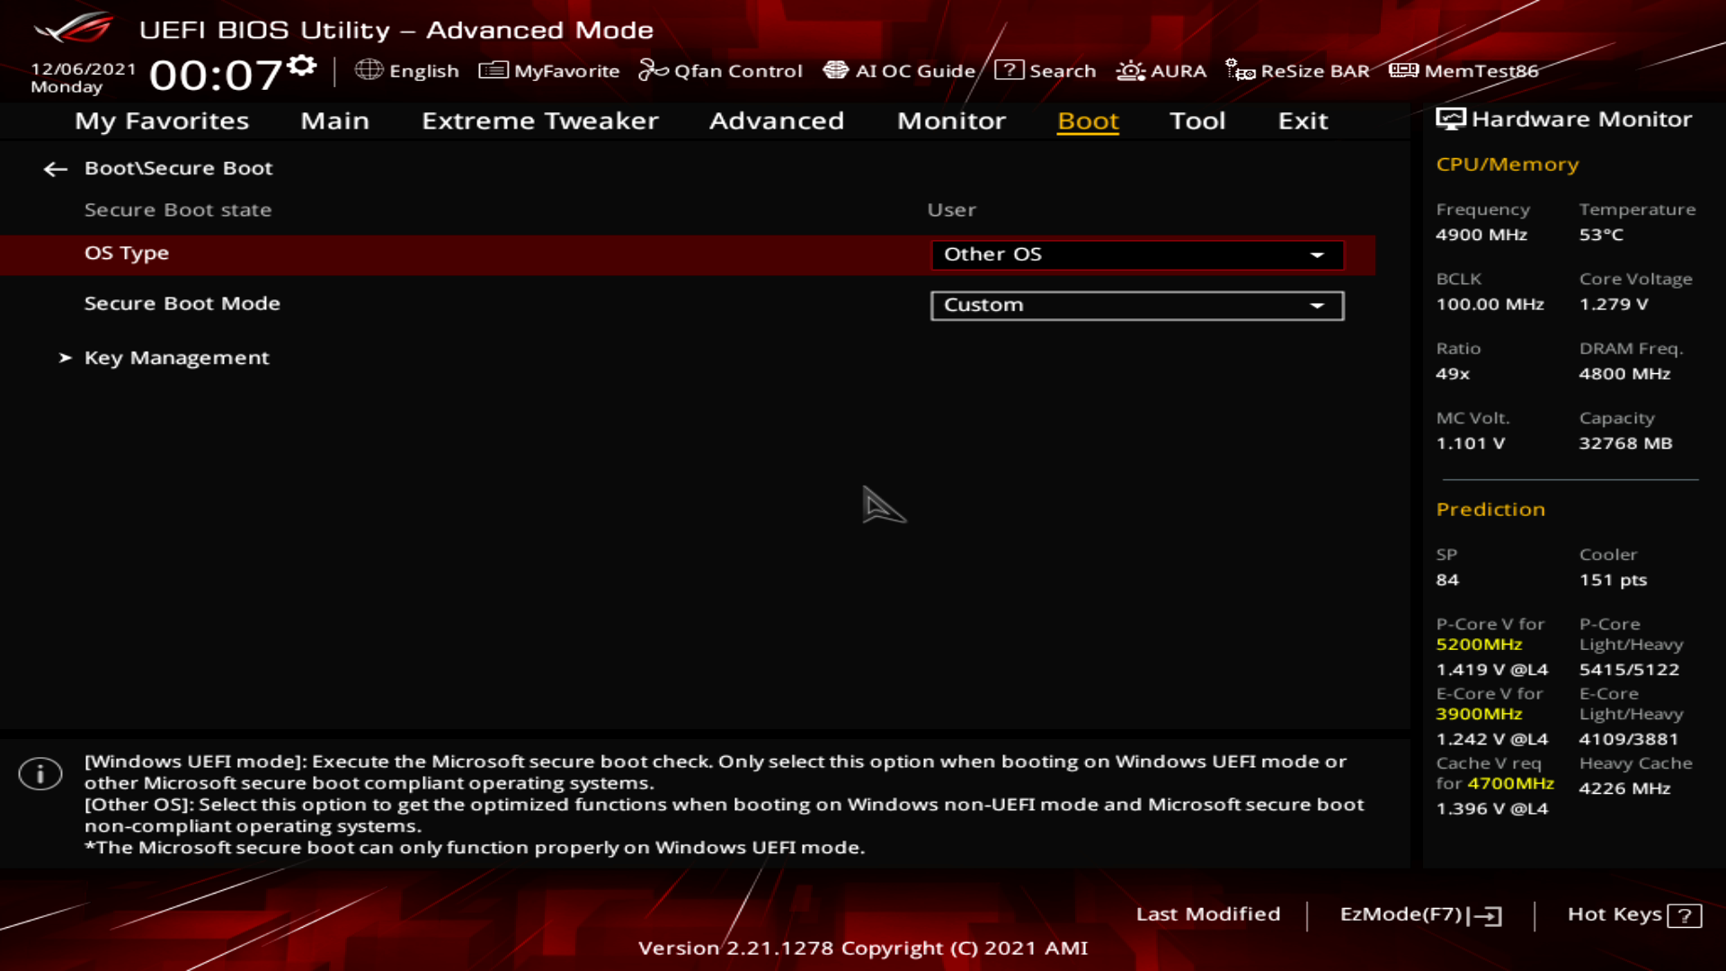Screen dimensions: 1726x971
Task: Open MyFavorite list icon
Action: click(493, 70)
